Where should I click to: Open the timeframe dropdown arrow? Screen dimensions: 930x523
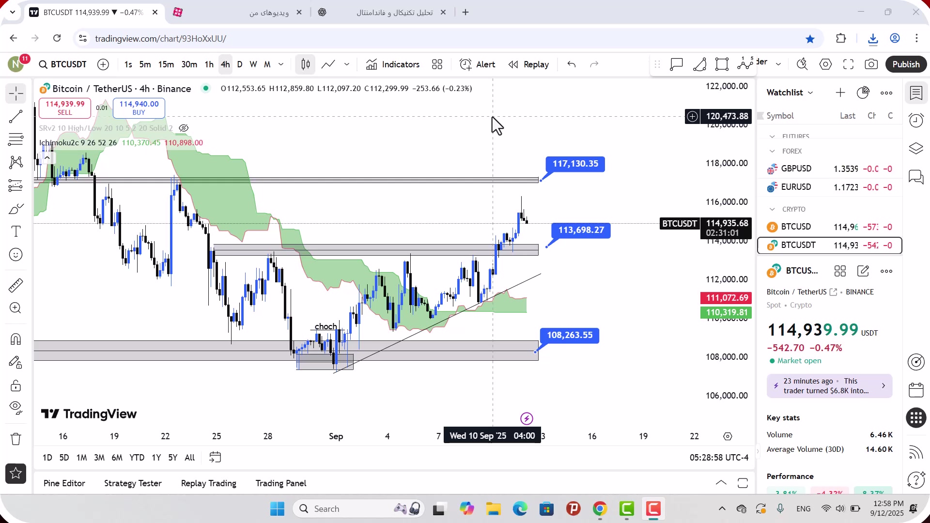pyautogui.click(x=281, y=64)
